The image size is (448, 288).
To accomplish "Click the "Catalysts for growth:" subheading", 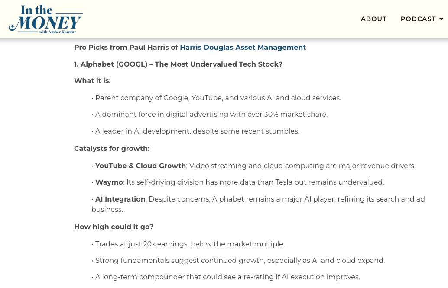I will click(112, 149).
